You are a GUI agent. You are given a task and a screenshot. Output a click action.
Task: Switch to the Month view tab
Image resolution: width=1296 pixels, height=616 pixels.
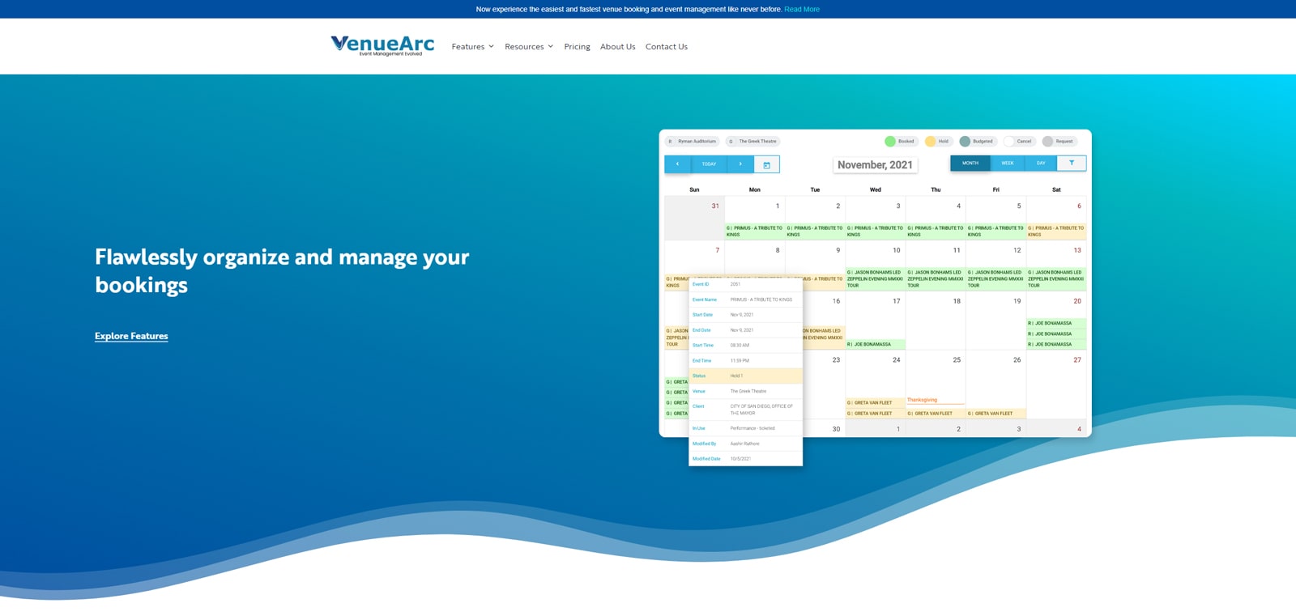[x=970, y=163]
